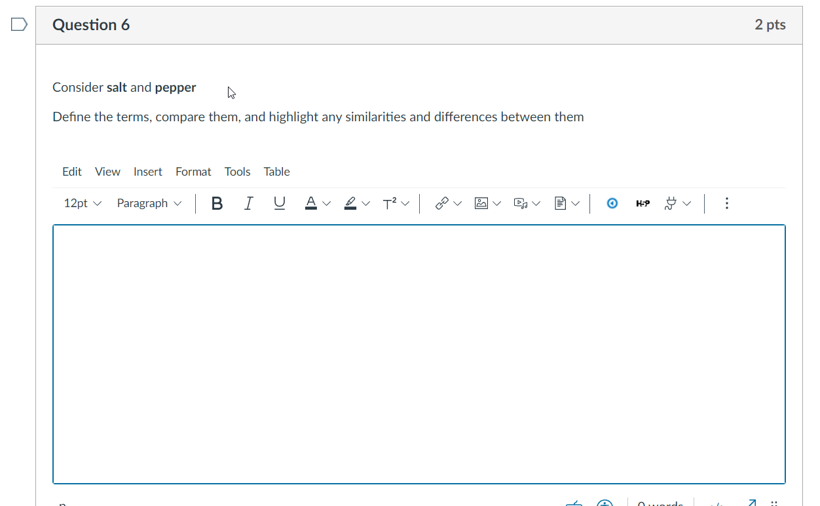Toggle bold formatting
This screenshot has width=820, height=506.
(217, 204)
